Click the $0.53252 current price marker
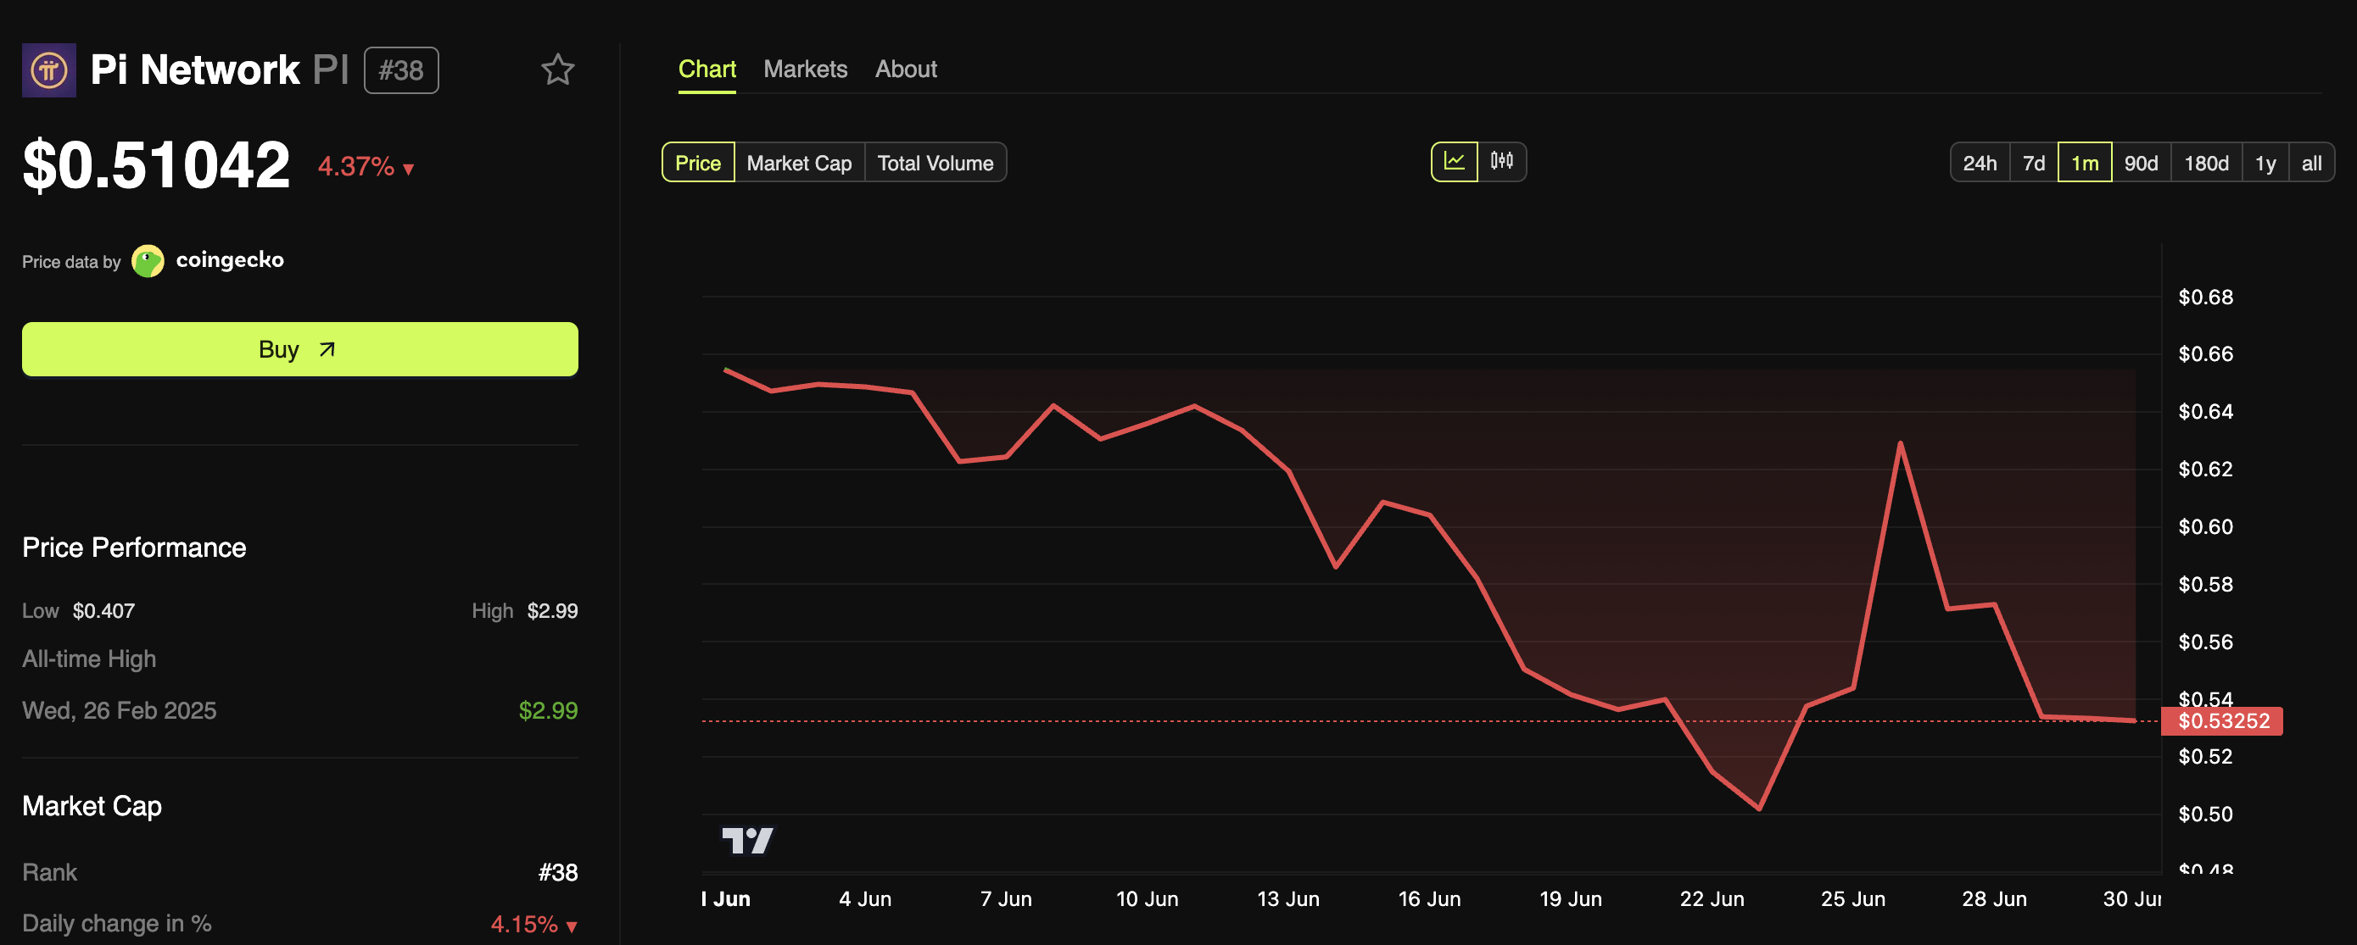The height and width of the screenshot is (945, 2357). tap(2222, 721)
